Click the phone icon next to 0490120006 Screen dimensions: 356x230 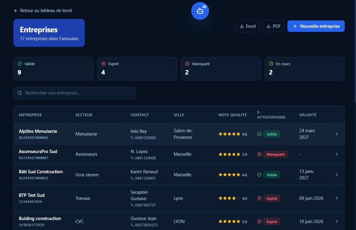[132, 138]
